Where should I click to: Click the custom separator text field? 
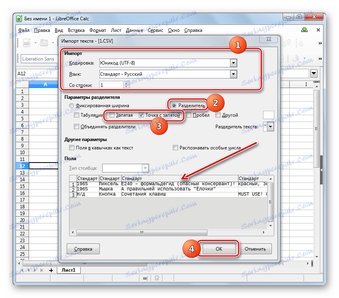[x=269, y=115]
